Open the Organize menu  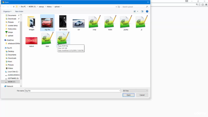pos(7,11)
